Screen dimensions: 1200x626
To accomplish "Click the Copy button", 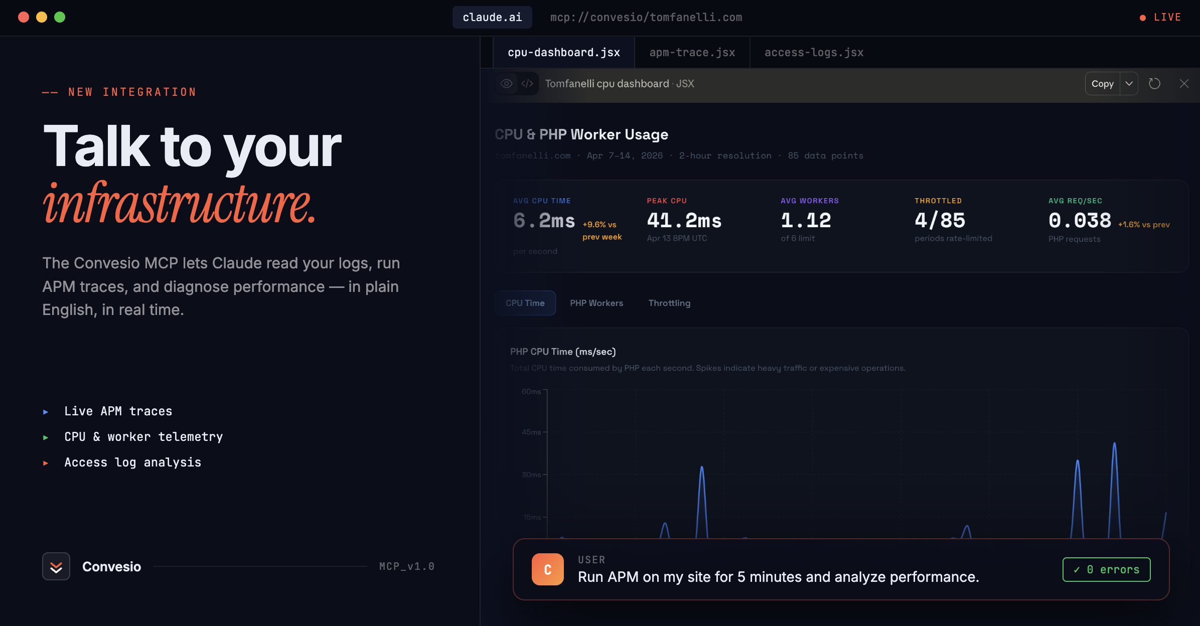I will tap(1102, 83).
